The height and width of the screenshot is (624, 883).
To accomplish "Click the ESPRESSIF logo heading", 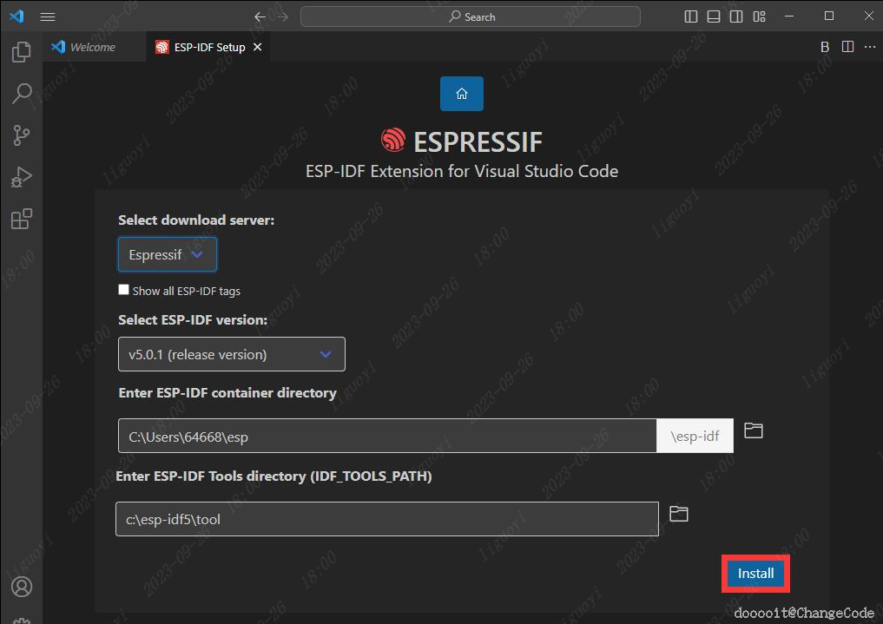I will click(x=462, y=141).
